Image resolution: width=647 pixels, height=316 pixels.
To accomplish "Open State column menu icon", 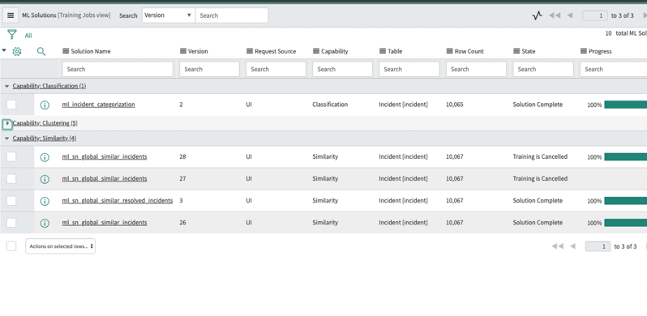I will [516, 51].
